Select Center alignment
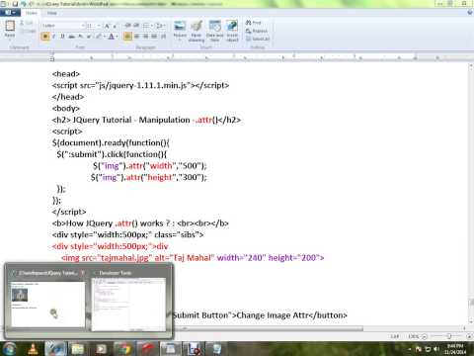 (136, 37)
